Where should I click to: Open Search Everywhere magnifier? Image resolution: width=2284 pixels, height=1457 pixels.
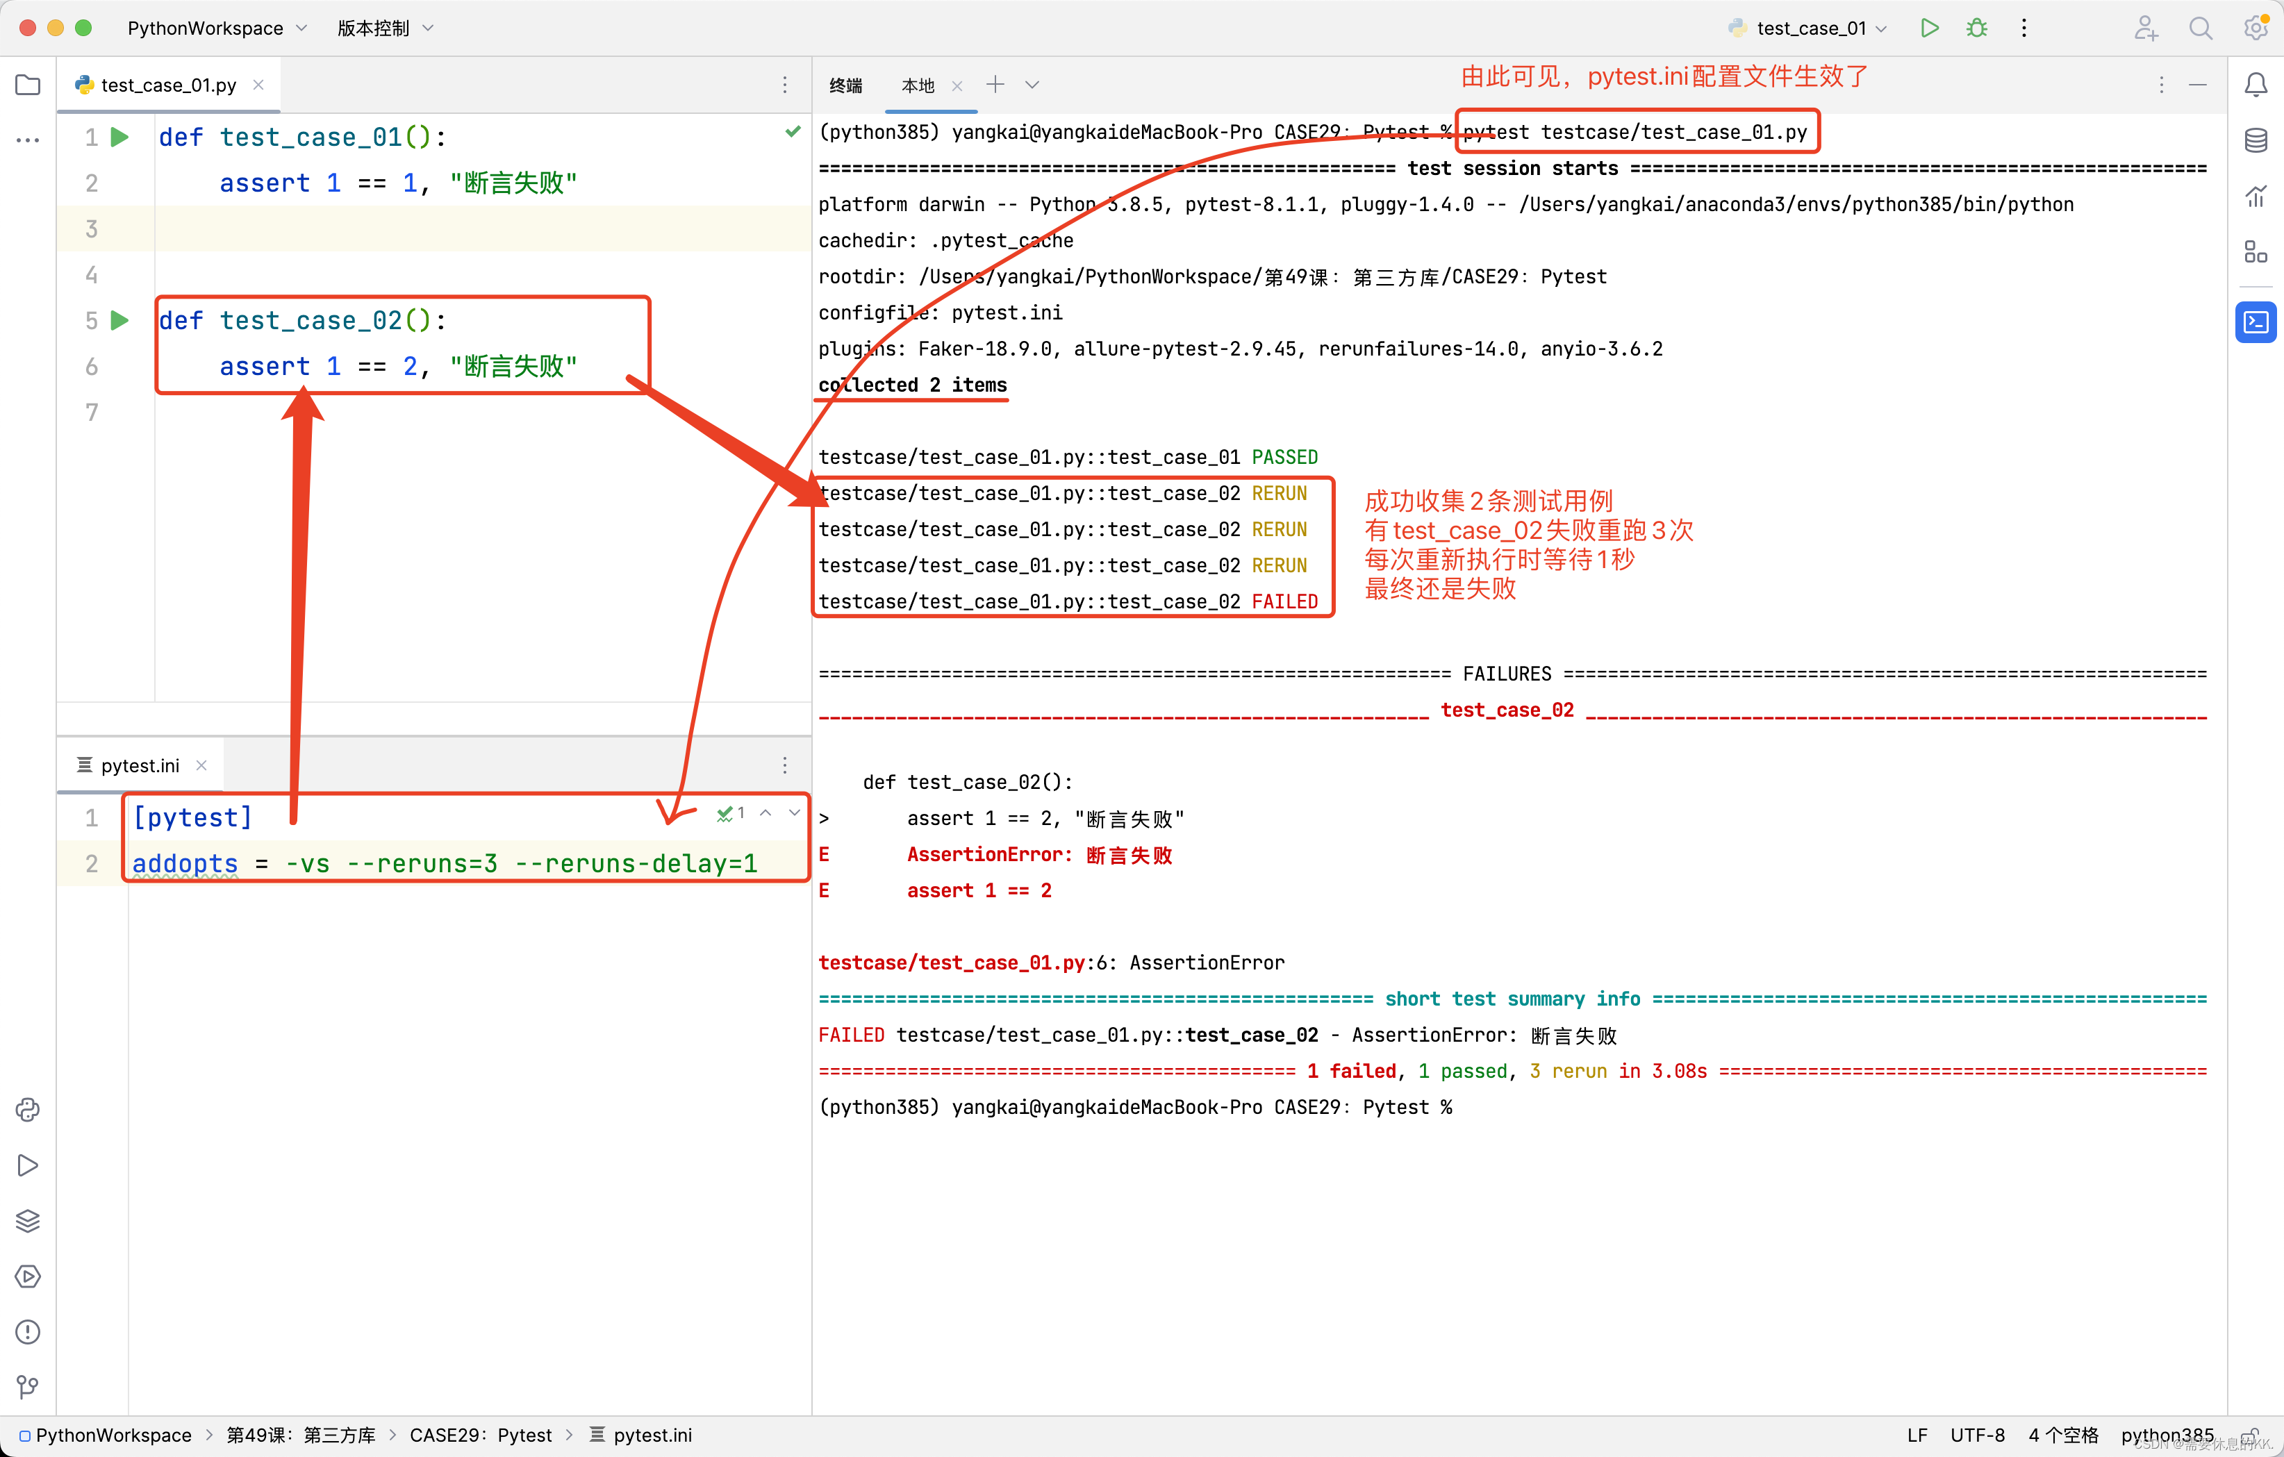pyautogui.click(x=2201, y=28)
